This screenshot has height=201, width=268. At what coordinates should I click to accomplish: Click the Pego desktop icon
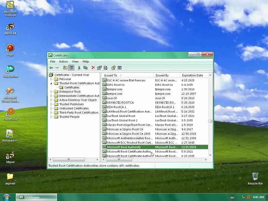(x=10, y=50)
